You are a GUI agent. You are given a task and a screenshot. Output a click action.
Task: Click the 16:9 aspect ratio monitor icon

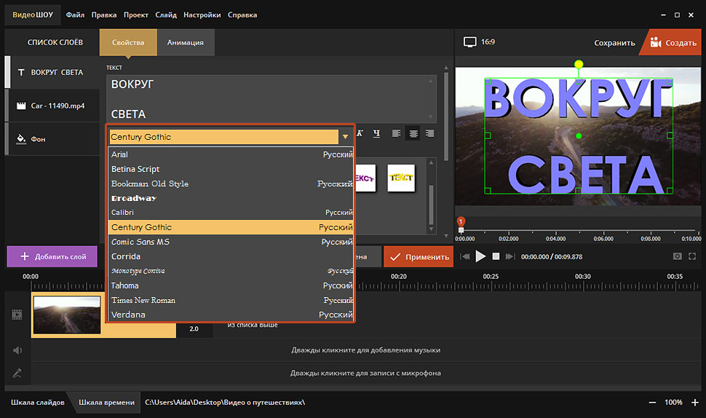(469, 42)
